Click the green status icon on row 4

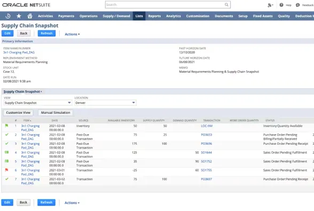[6, 152]
